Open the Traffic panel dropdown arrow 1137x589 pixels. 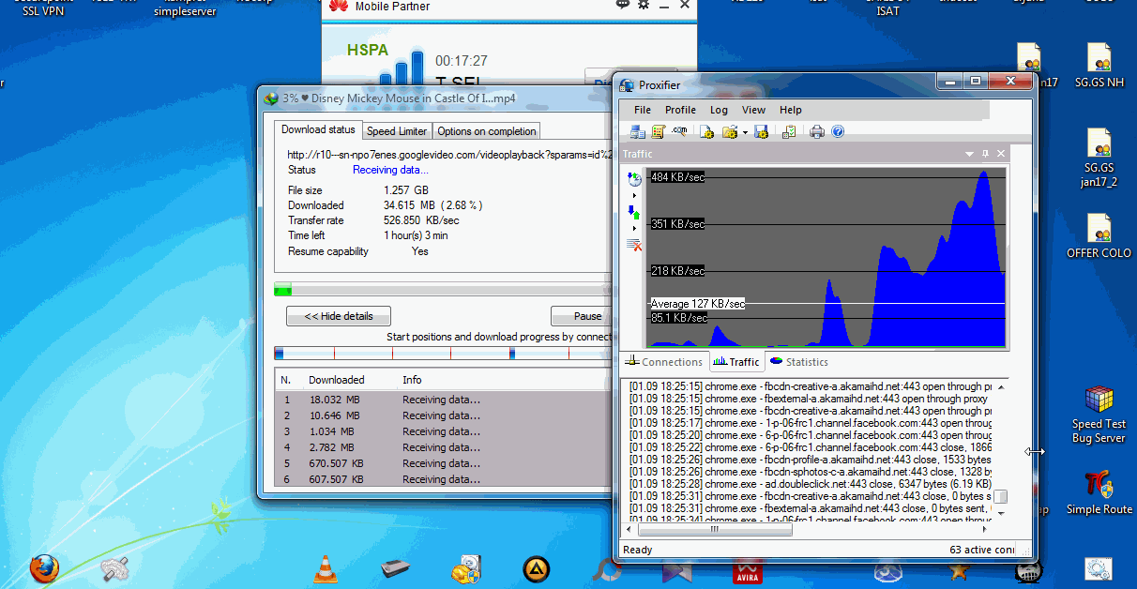[x=970, y=154]
